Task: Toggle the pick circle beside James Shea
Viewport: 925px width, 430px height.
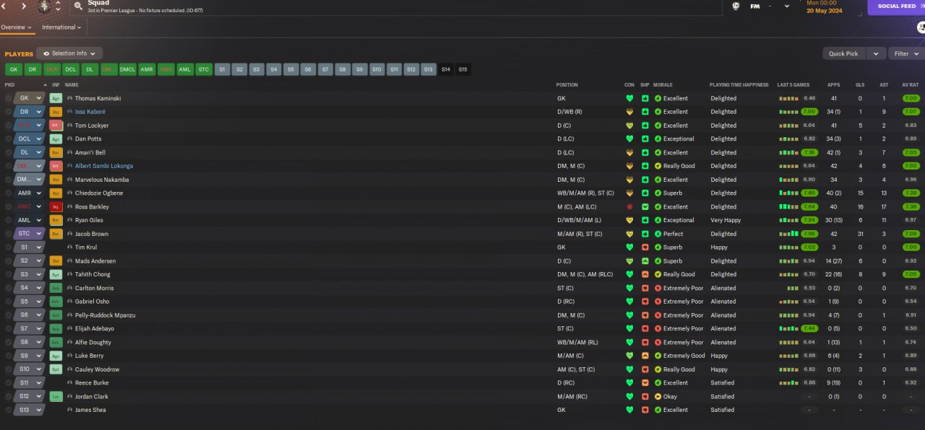Action: point(9,410)
